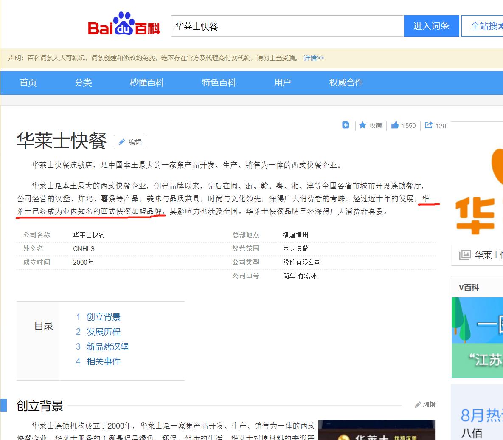Jump to 发展历程 in the table of contents
503x440 pixels.
tap(104, 332)
